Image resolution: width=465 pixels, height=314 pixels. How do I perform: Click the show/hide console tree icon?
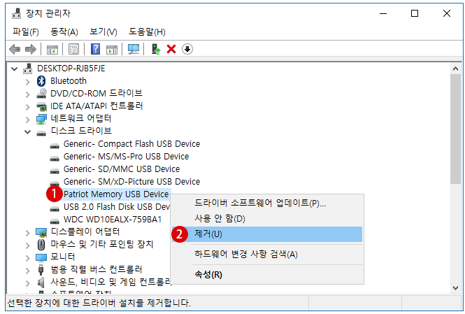pyautogui.click(x=52, y=49)
